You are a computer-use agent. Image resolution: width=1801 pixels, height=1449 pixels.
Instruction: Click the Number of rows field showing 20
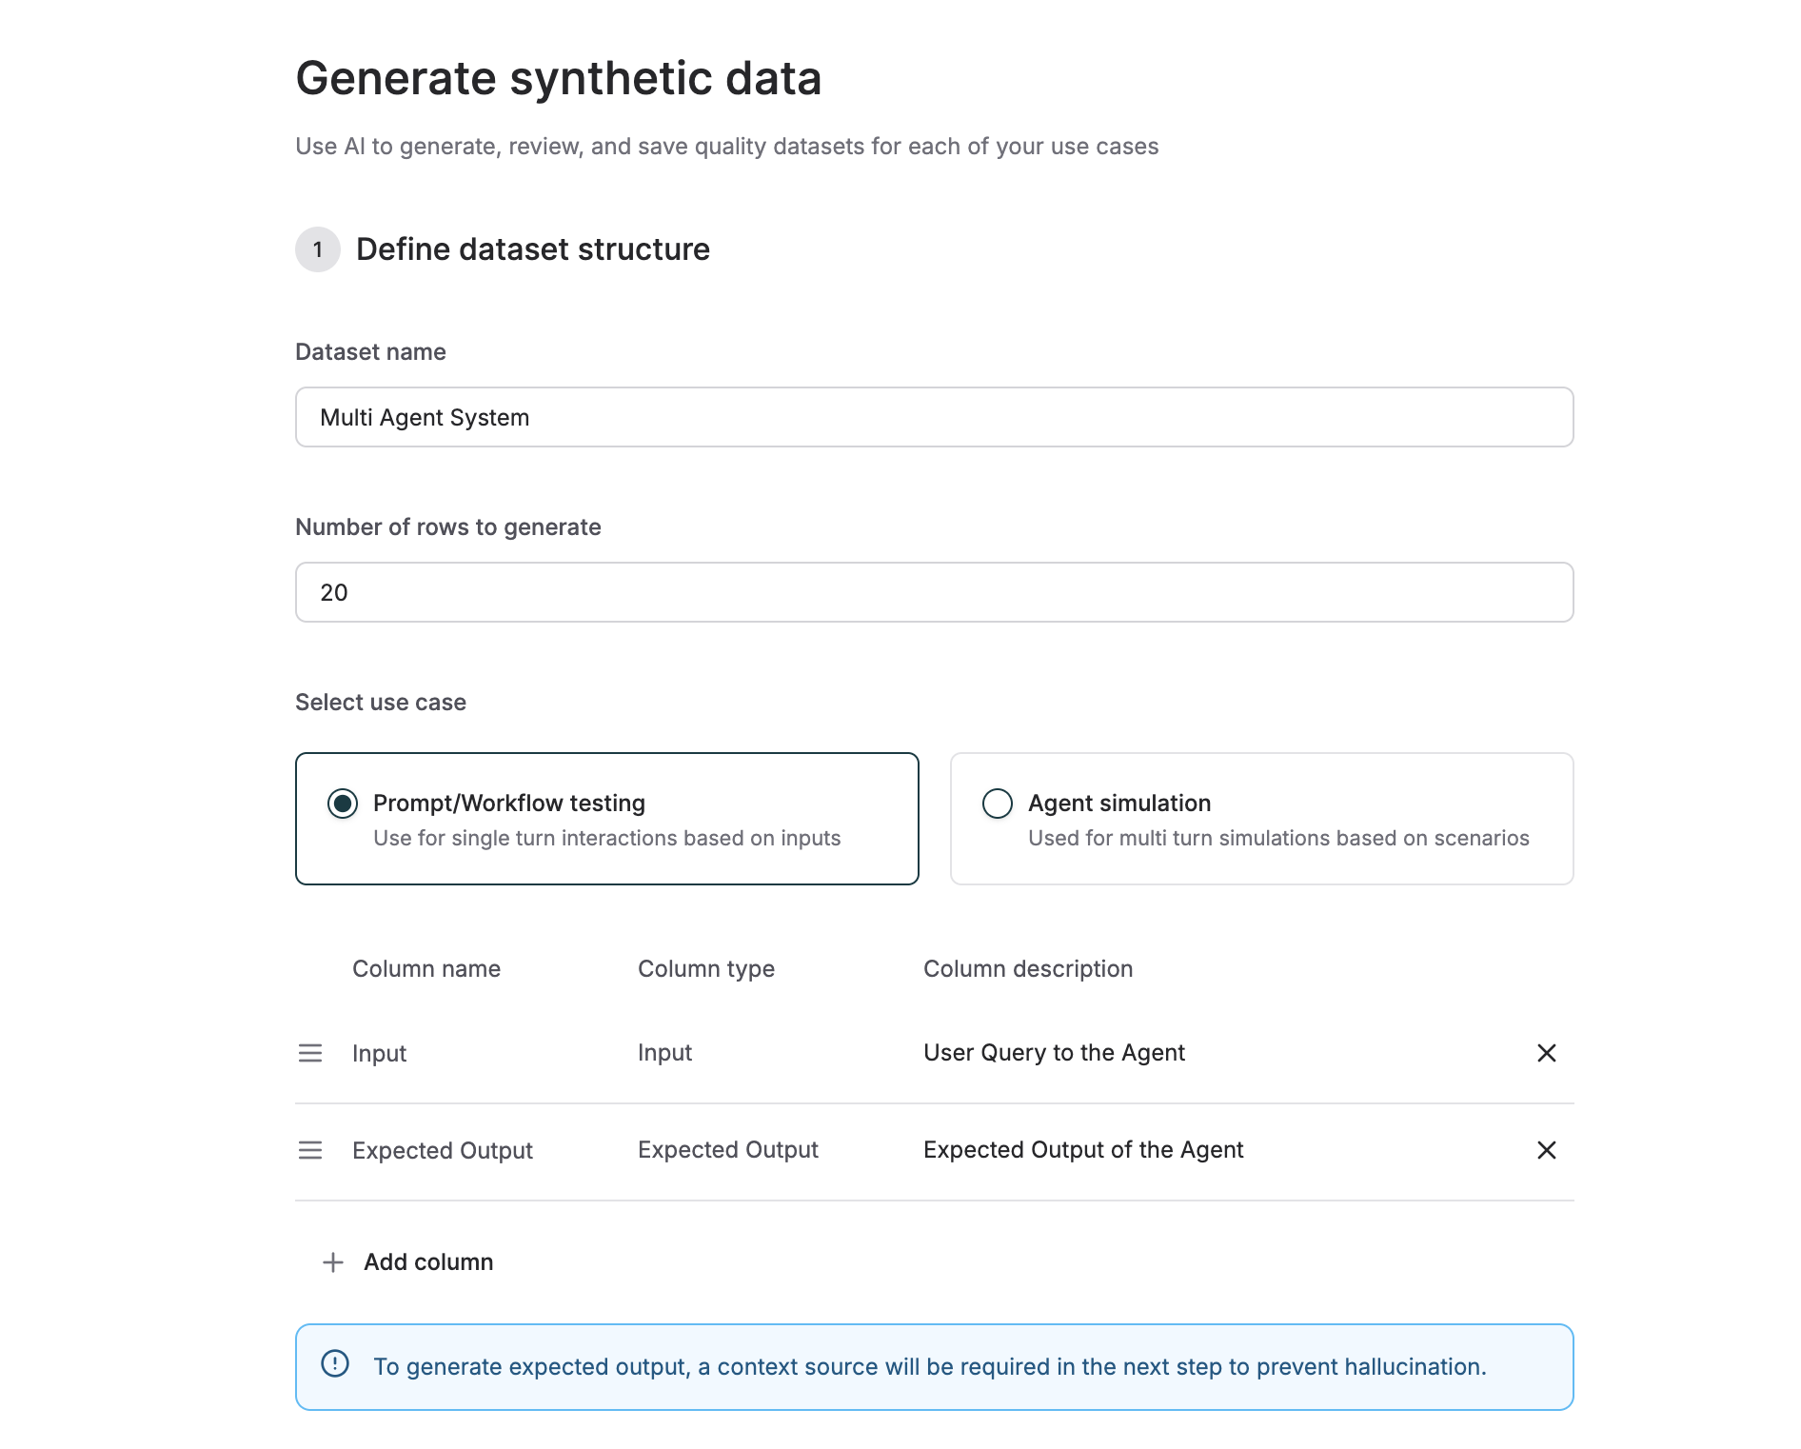click(x=935, y=592)
